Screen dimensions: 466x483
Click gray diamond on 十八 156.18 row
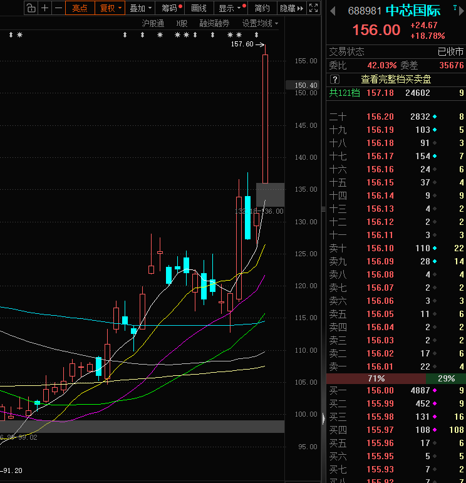[435, 143]
